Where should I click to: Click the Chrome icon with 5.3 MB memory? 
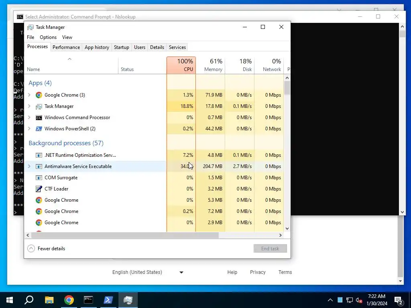pyautogui.click(x=39, y=200)
